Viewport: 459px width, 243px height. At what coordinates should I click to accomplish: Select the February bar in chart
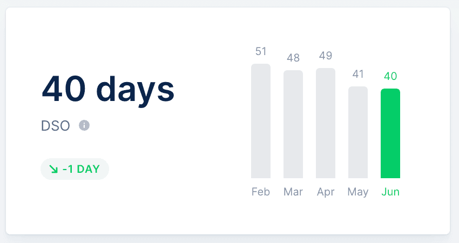(x=261, y=121)
